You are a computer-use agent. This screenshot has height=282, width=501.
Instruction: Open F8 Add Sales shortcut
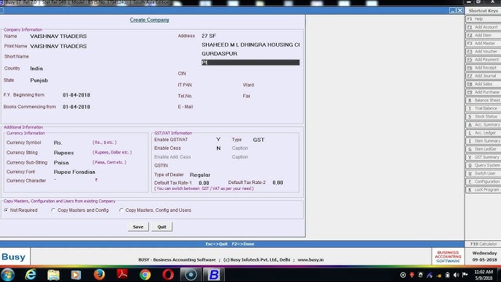(483, 84)
